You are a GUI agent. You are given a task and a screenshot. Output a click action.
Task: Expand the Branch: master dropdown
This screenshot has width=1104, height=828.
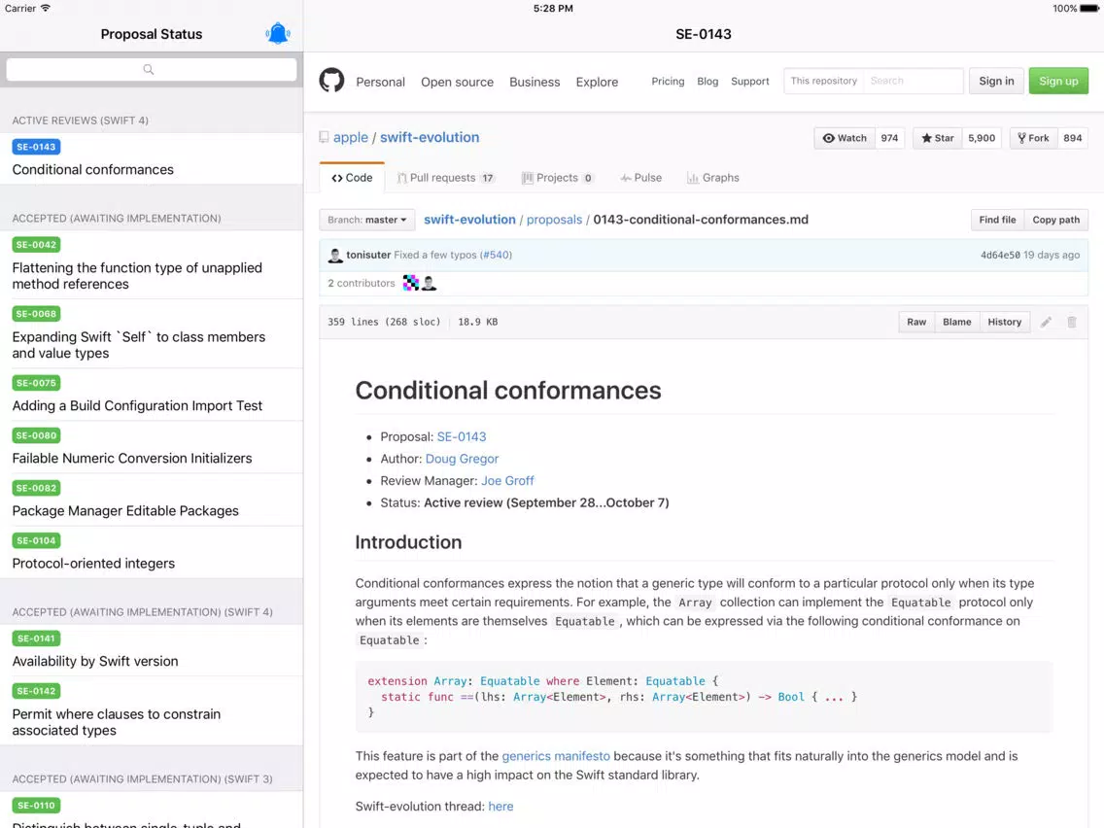366,220
